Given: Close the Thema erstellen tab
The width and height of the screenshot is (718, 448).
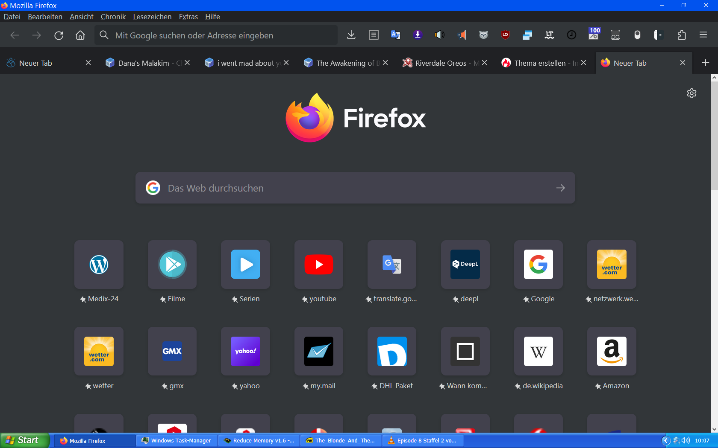Looking at the screenshot, I should [x=583, y=63].
